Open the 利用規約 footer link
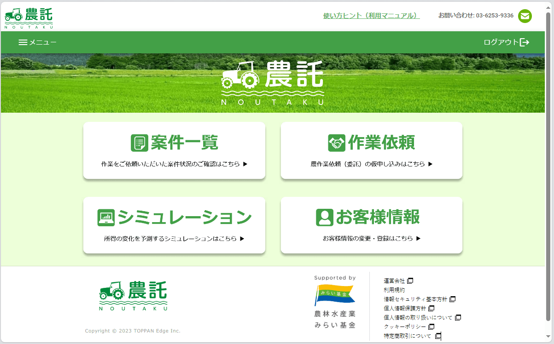The width and height of the screenshot is (554, 344). coord(394,290)
